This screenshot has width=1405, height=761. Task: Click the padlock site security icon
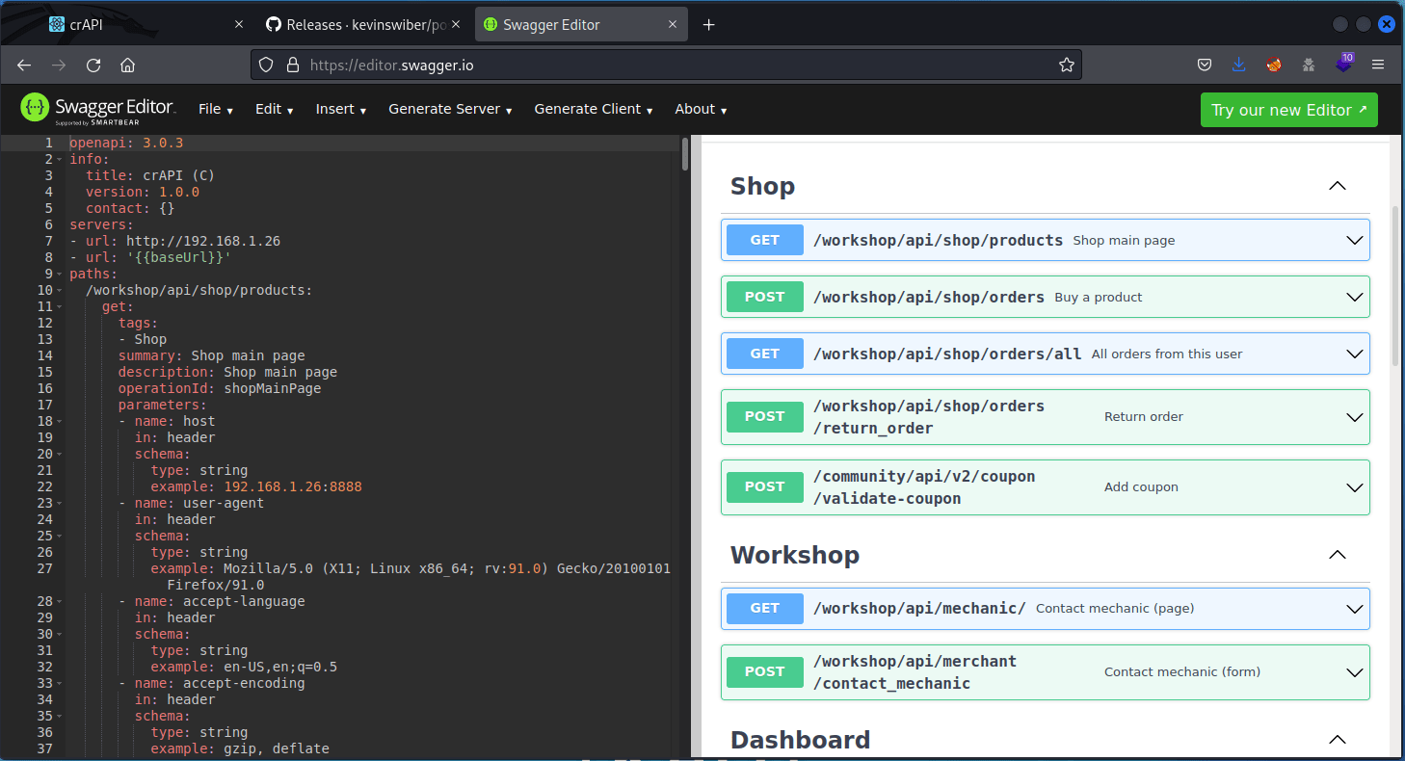point(292,65)
